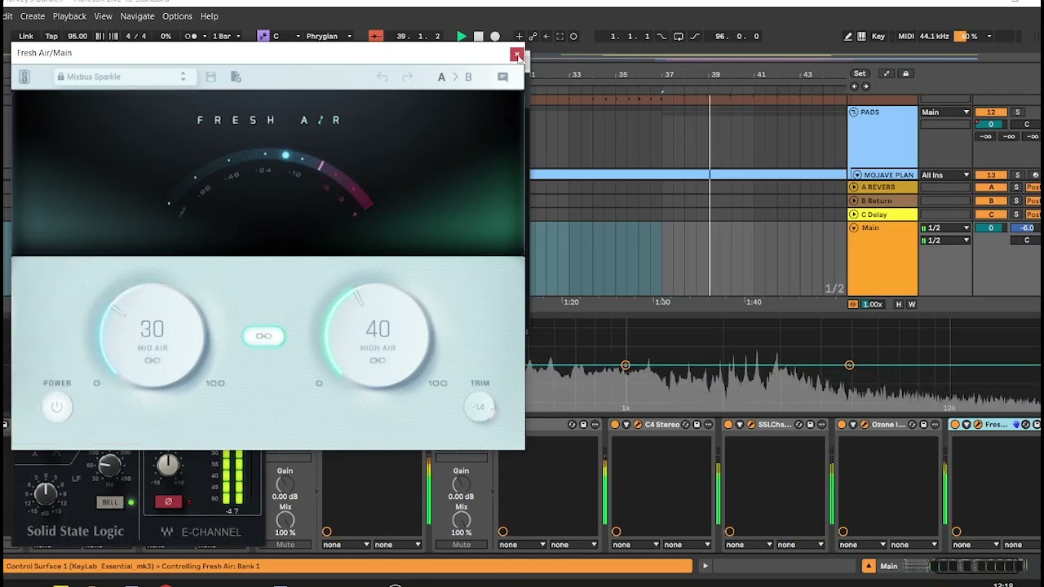This screenshot has height=587, width=1044.
Task: Click the MIDI map mode button
Action: 906,36
